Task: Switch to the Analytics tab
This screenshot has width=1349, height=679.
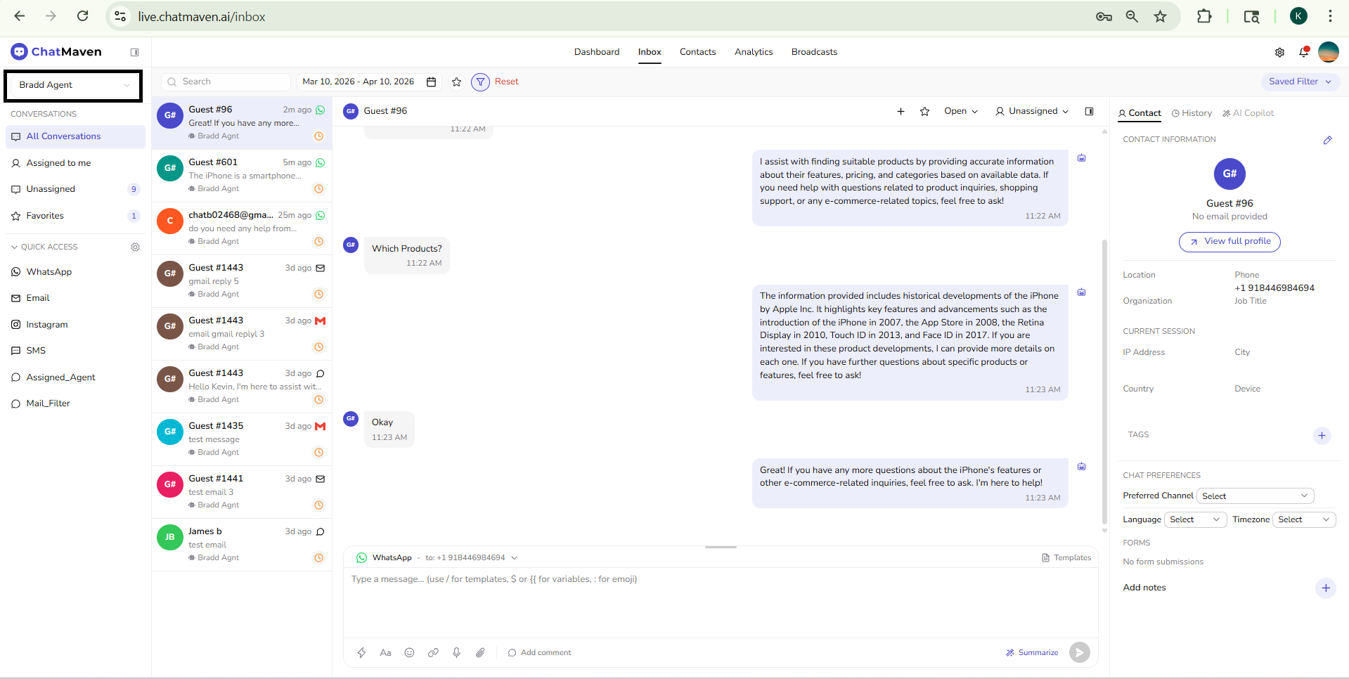Action: click(x=753, y=52)
